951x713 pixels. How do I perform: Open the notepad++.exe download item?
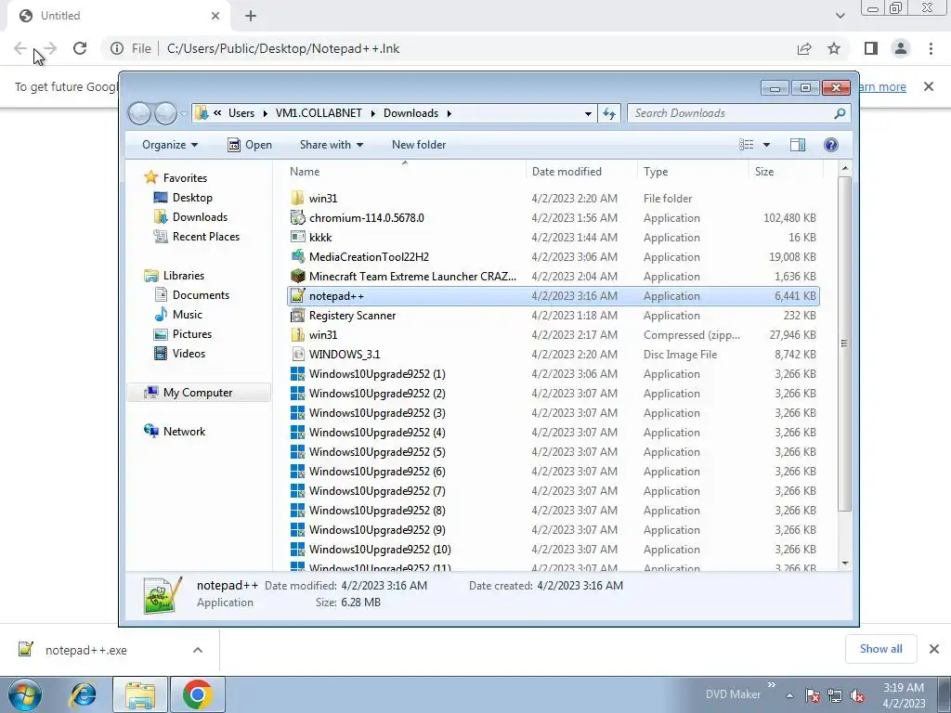point(85,650)
